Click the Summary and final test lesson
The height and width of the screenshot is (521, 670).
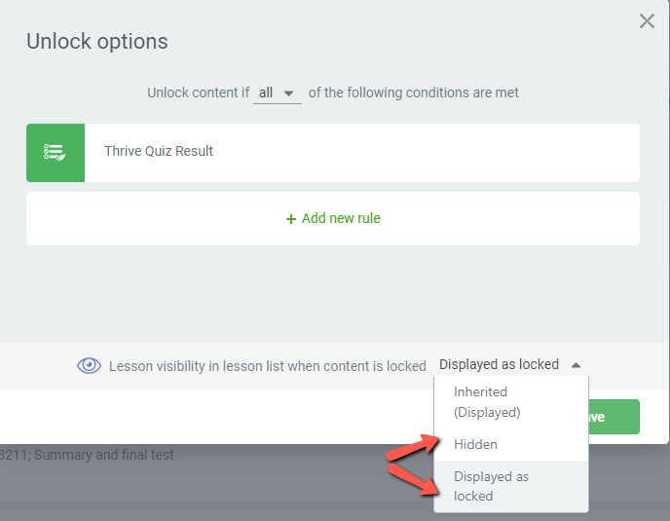(87, 455)
